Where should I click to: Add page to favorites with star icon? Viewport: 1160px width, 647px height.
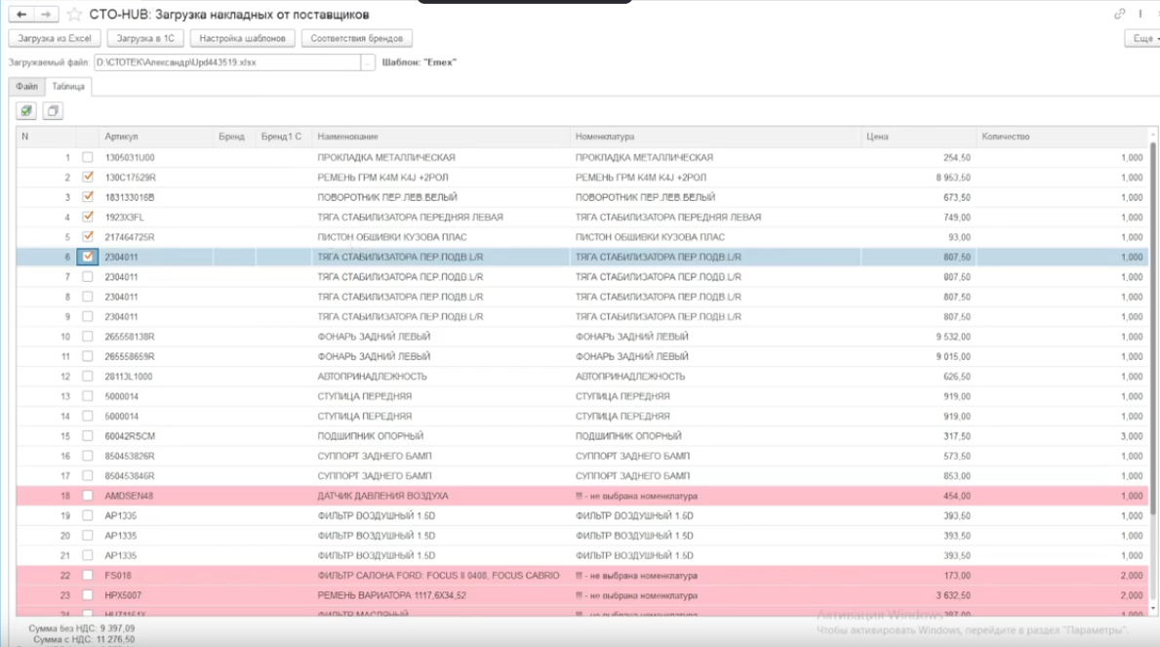tap(74, 14)
